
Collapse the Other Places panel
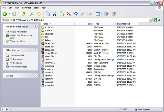[36, 50]
